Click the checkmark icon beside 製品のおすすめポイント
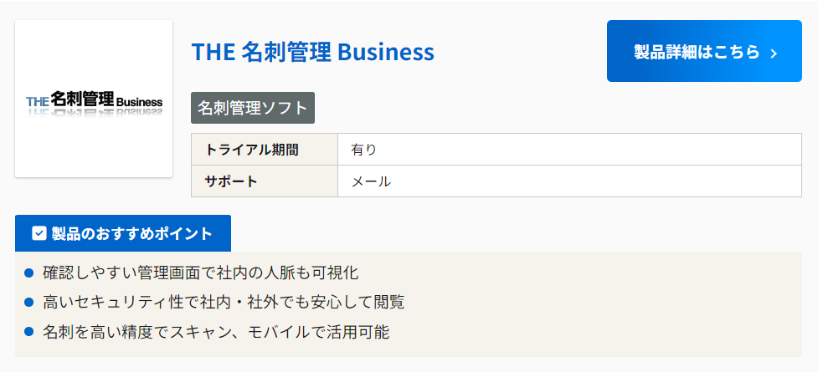Image resolution: width=818 pixels, height=372 pixels. [39, 233]
